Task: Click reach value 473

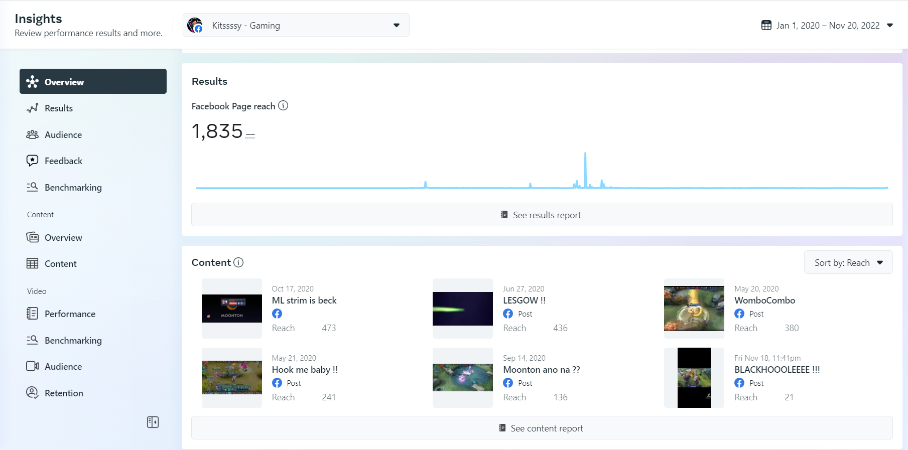Action: click(x=329, y=328)
